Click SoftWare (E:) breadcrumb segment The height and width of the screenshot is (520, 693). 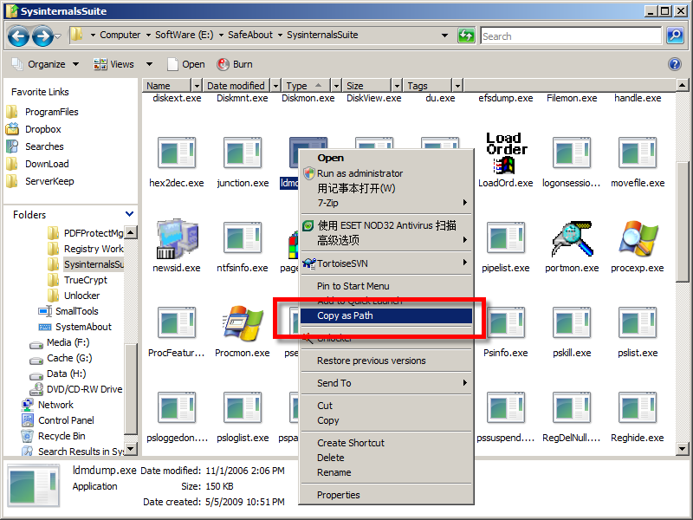tap(184, 35)
